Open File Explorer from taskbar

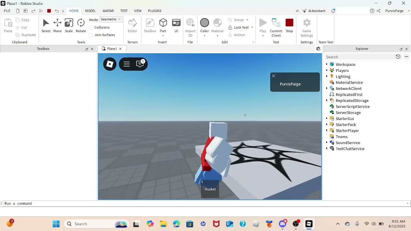pos(163,224)
